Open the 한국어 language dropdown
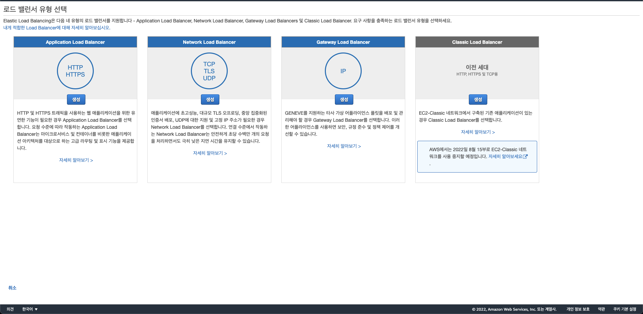This screenshot has height=314, width=643. click(x=30, y=309)
